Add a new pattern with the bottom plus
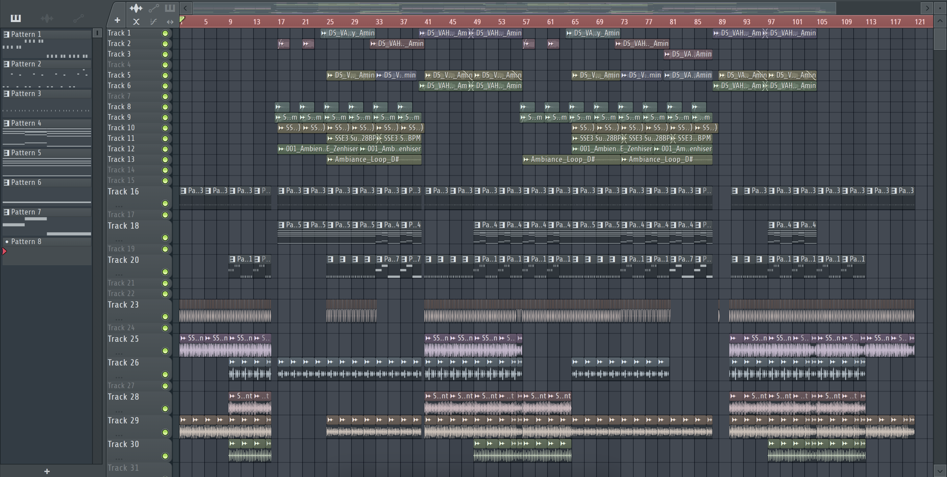 [x=47, y=471]
